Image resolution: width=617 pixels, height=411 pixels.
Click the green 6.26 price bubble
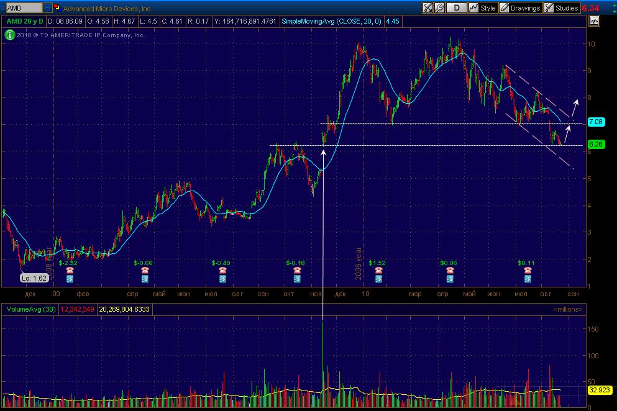click(x=596, y=144)
